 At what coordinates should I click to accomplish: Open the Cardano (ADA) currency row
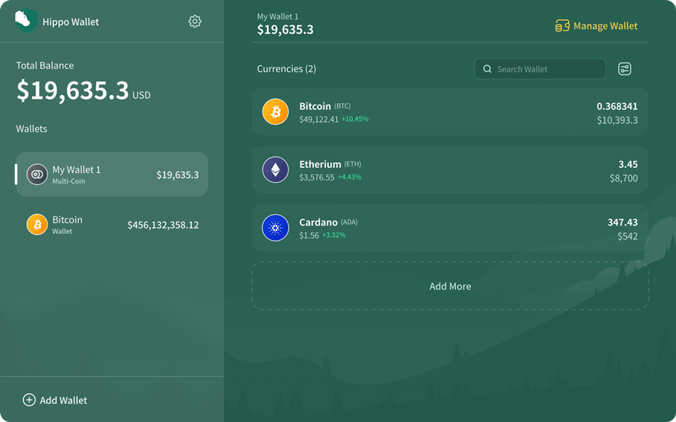tap(449, 228)
